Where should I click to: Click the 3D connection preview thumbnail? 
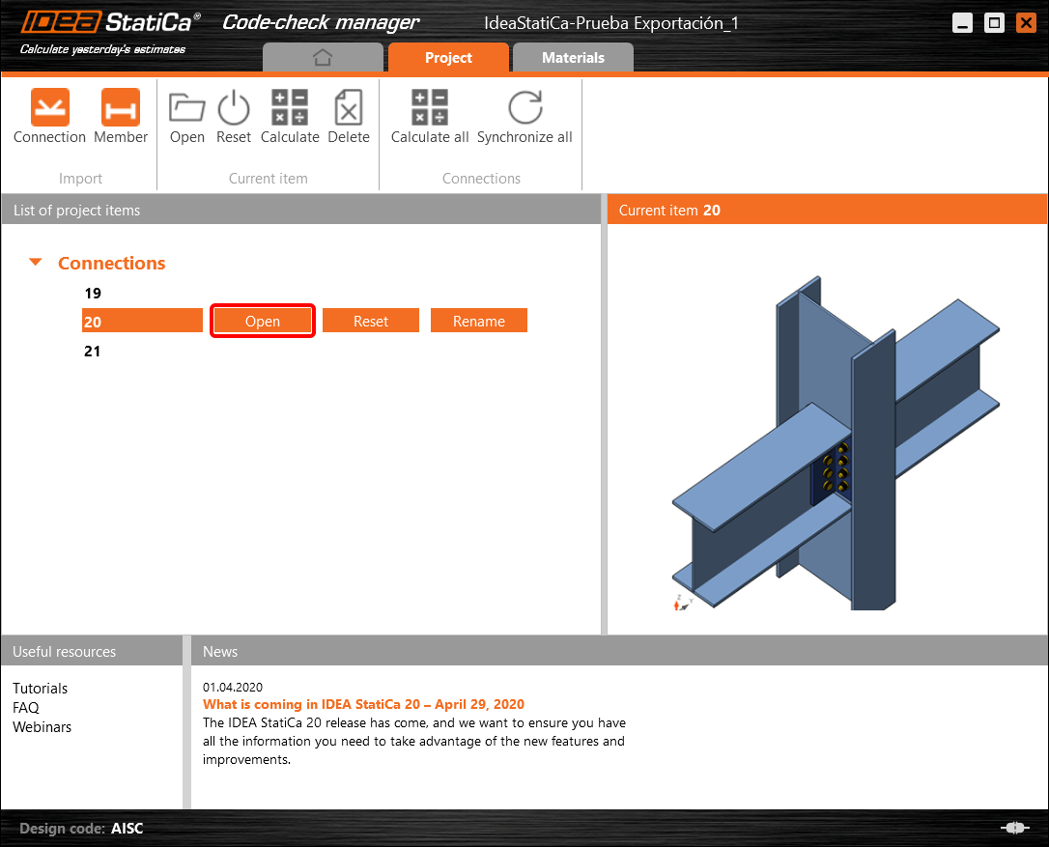[x=836, y=443]
